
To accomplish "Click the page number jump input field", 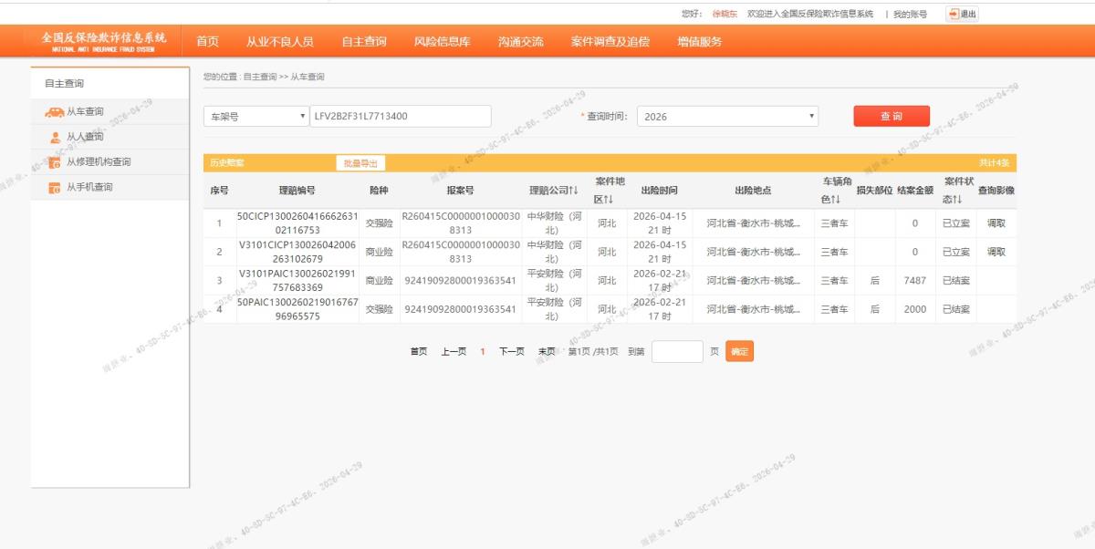I will point(677,351).
